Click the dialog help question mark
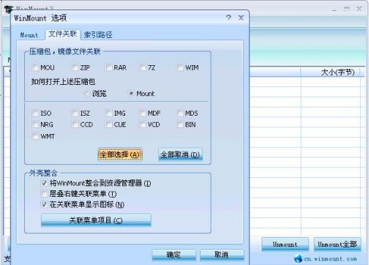The image size is (369, 265). tap(228, 18)
